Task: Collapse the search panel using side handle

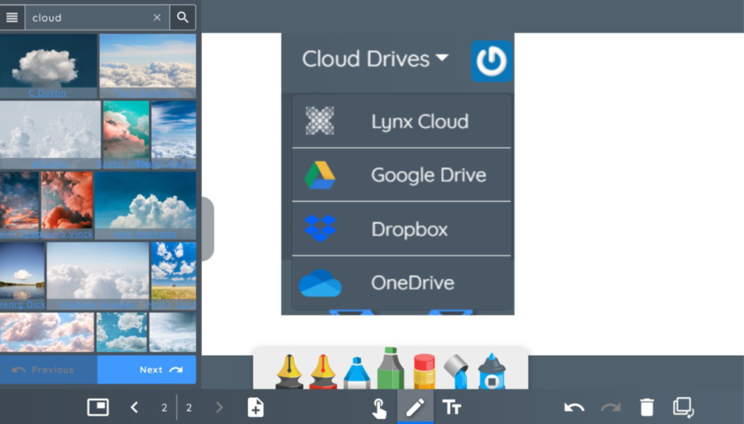Action: (208, 229)
